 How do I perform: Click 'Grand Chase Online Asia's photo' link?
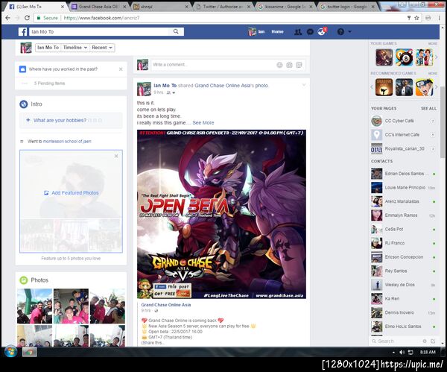pyautogui.click(x=231, y=85)
